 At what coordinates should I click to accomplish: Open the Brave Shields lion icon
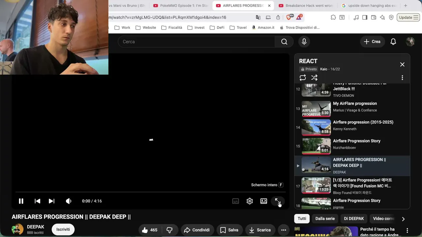tap(289, 17)
